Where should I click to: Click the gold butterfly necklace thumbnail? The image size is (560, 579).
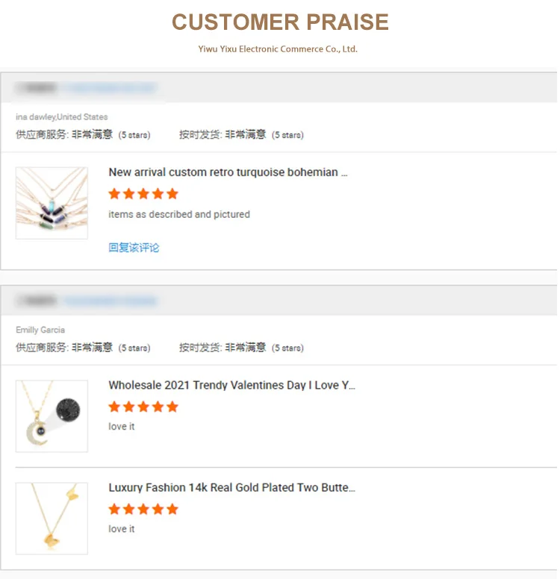point(52,518)
